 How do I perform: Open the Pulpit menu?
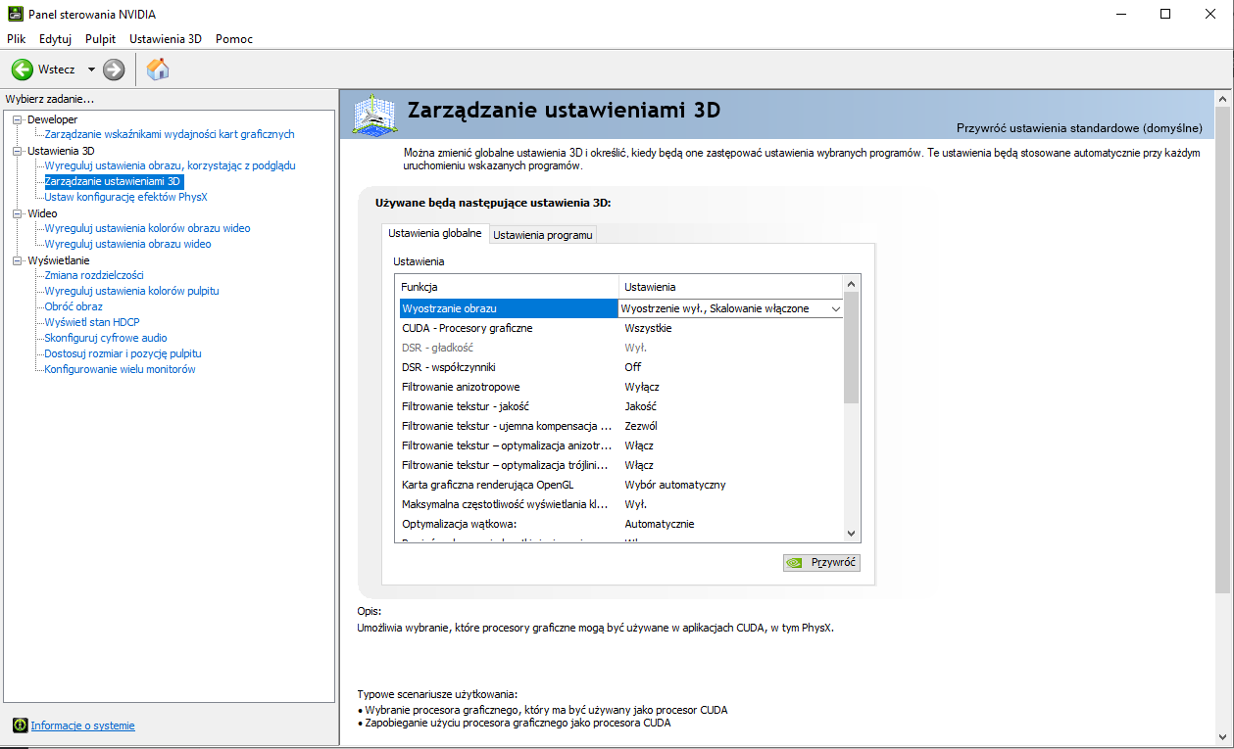(100, 39)
